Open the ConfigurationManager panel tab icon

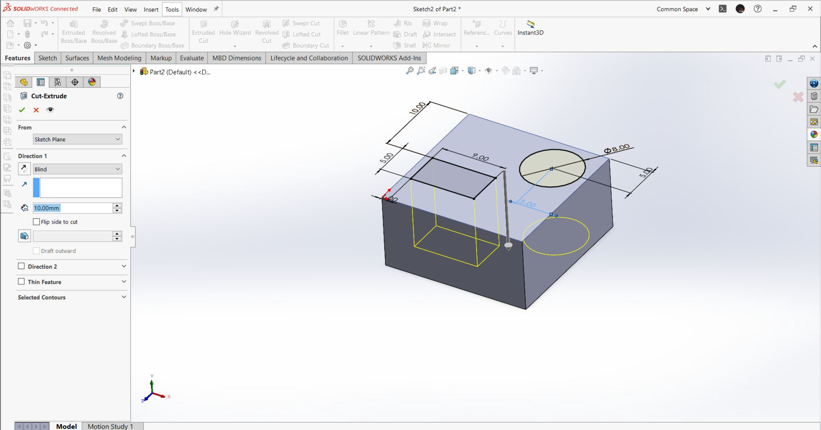pyautogui.click(x=58, y=82)
